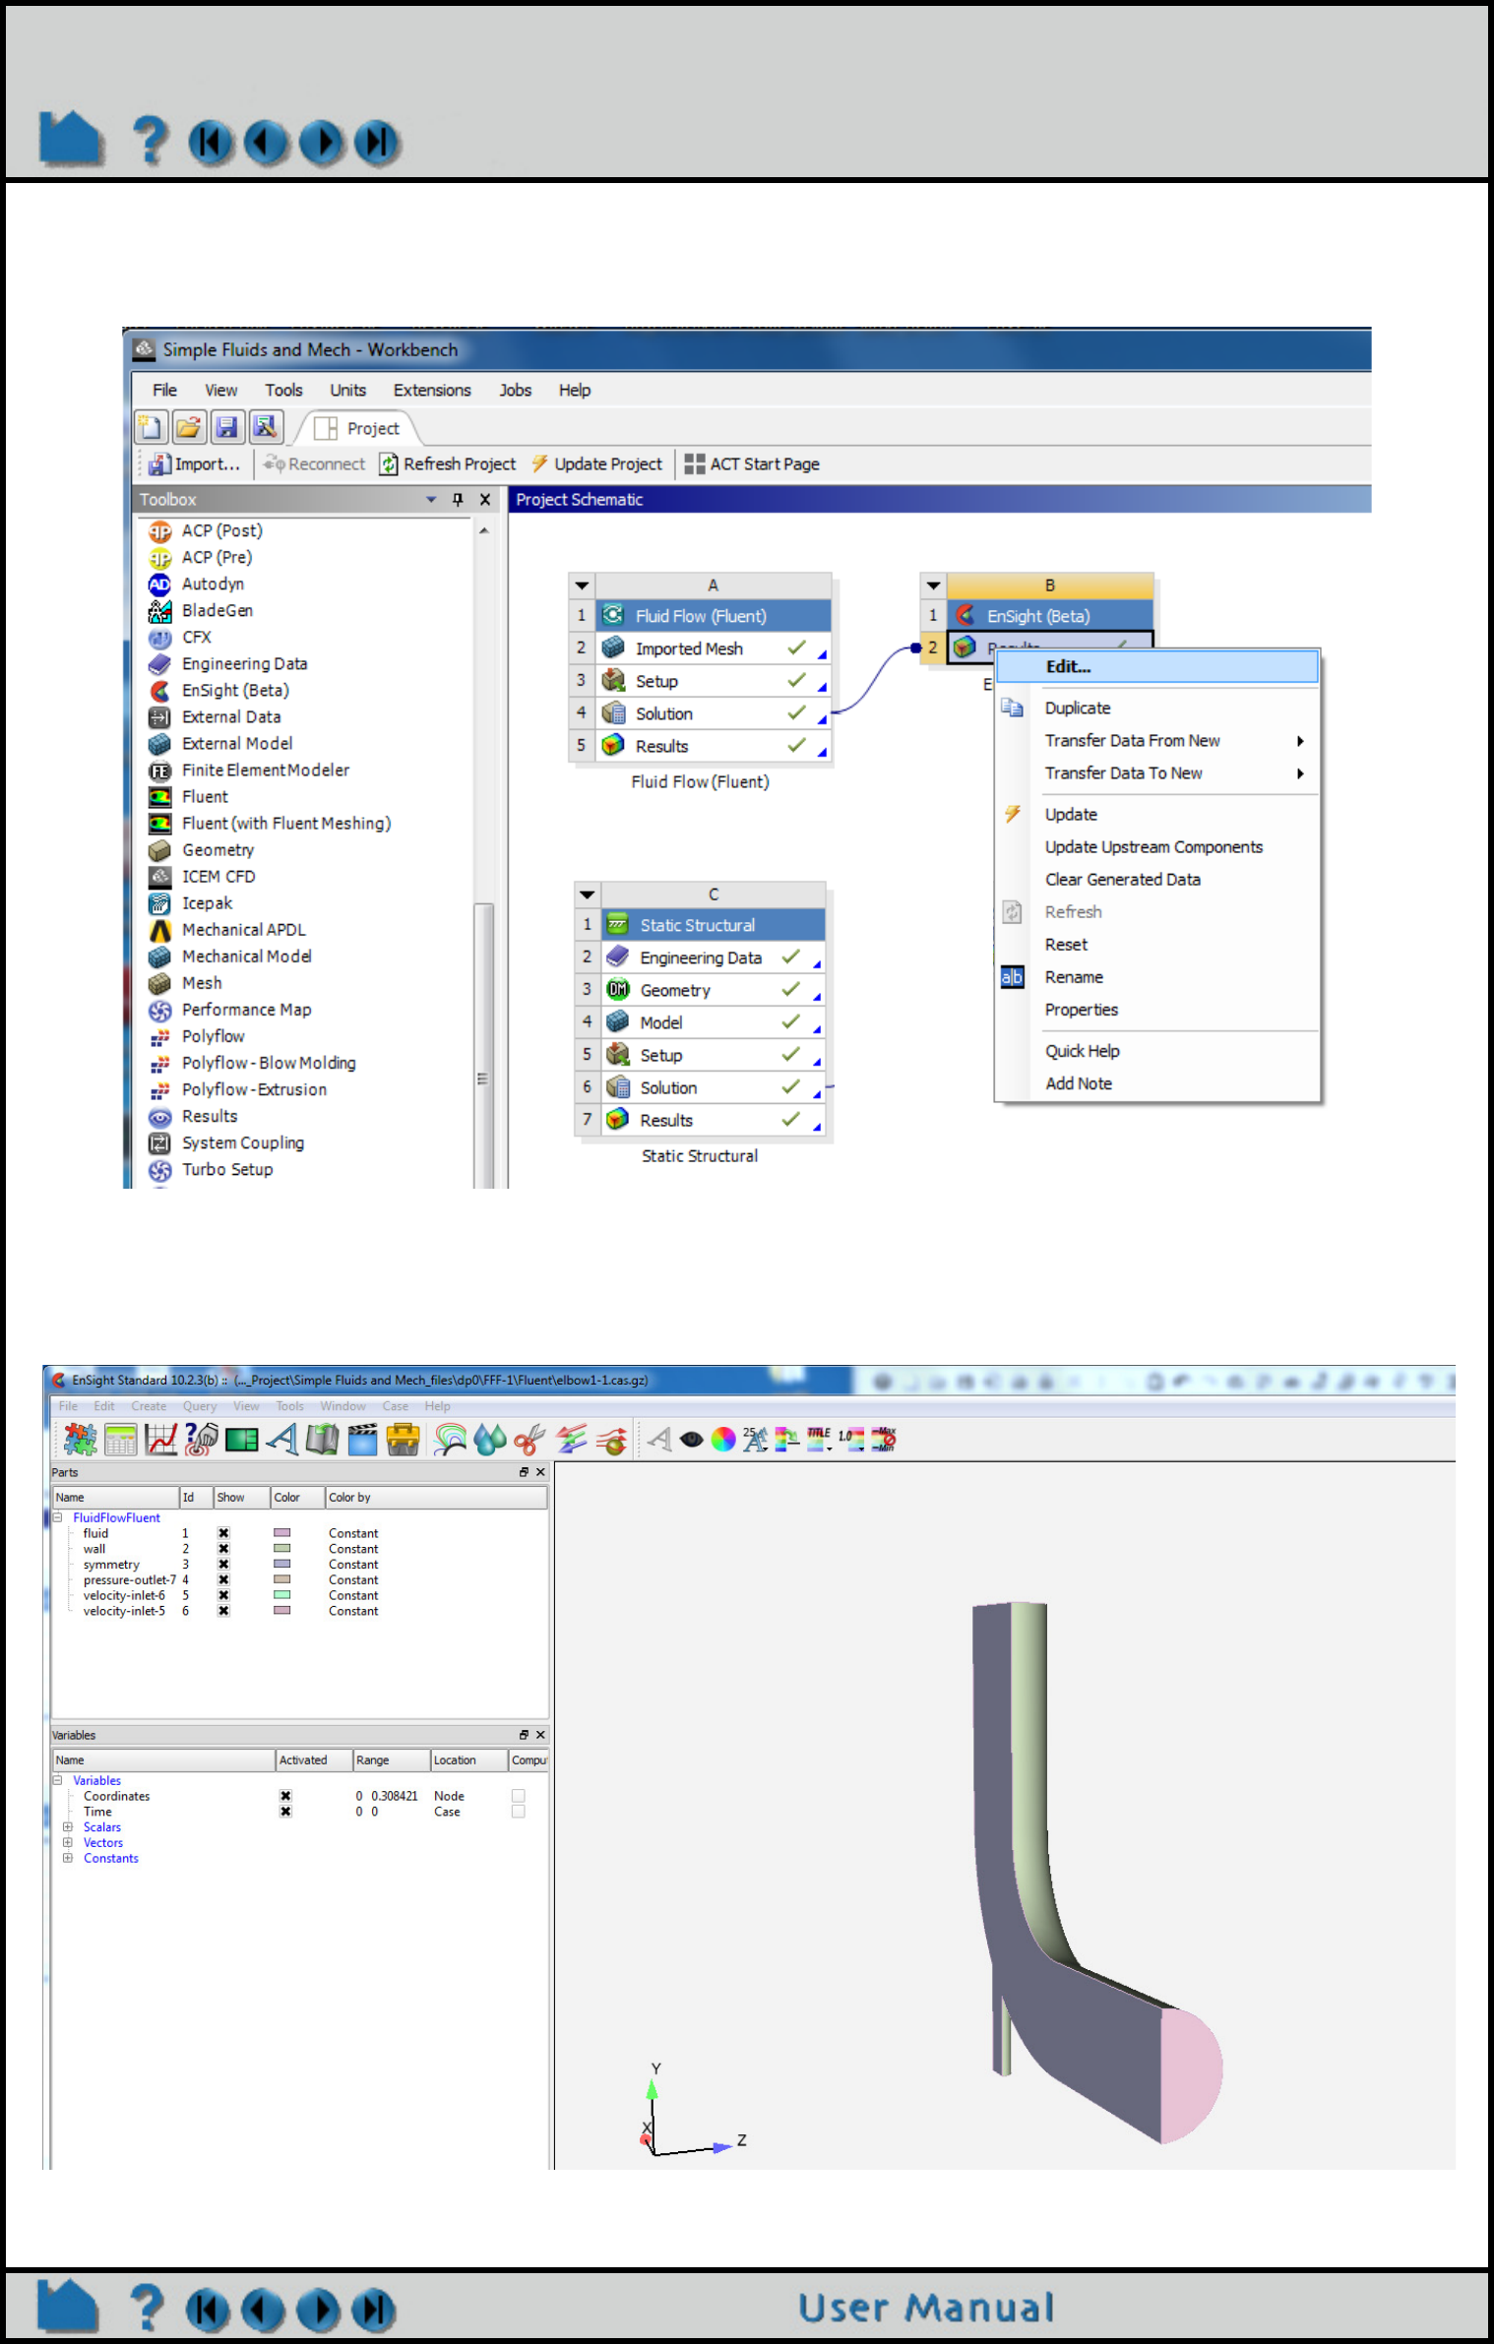Screen dimensions: 1494x2344
Task: Click the color swatch of the fluid part
Action: coord(282,1533)
